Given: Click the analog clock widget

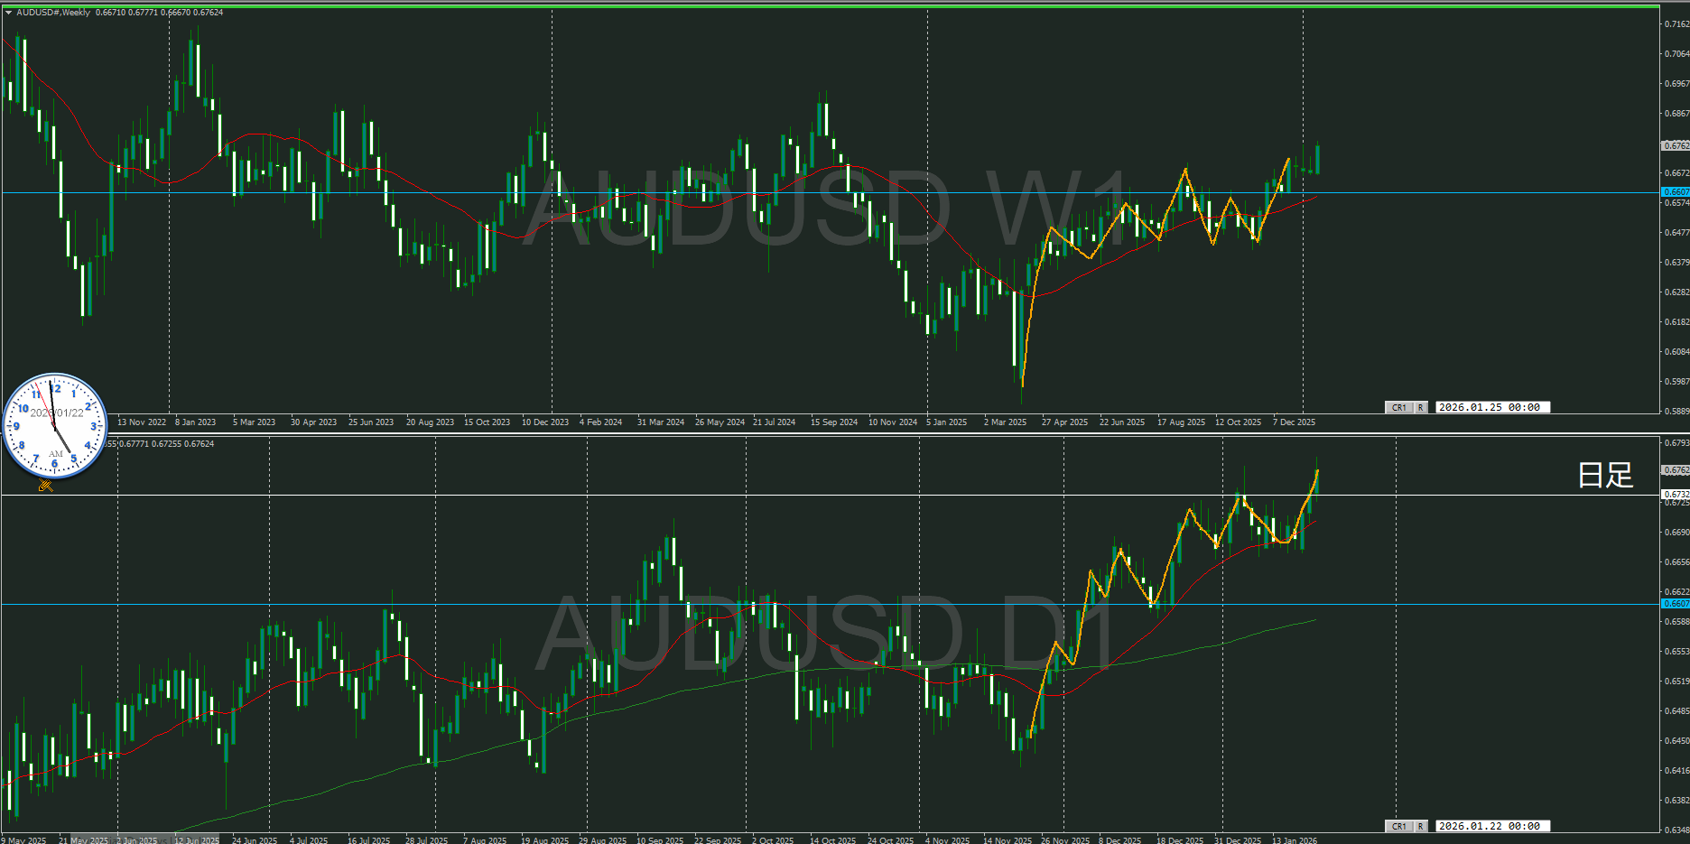Looking at the screenshot, I should pyautogui.click(x=55, y=426).
